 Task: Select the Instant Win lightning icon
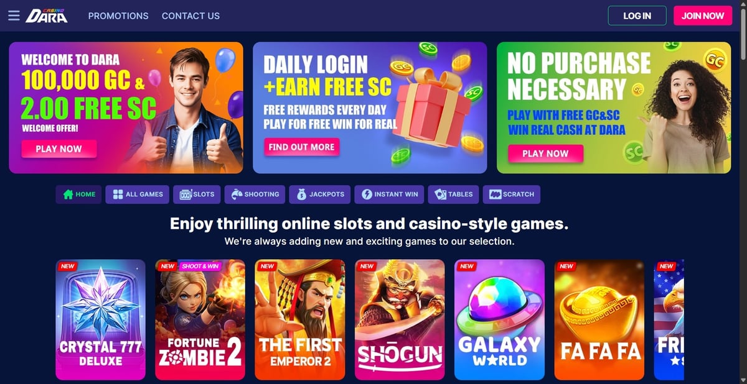[x=367, y=194]
